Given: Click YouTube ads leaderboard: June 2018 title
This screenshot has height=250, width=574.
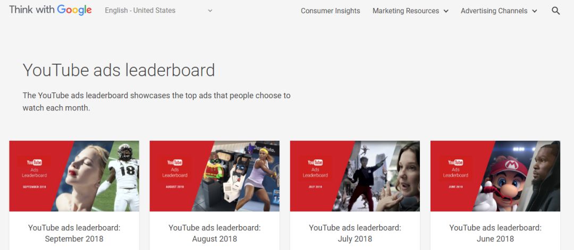Looking at the screenshot, I should [495, 233].
